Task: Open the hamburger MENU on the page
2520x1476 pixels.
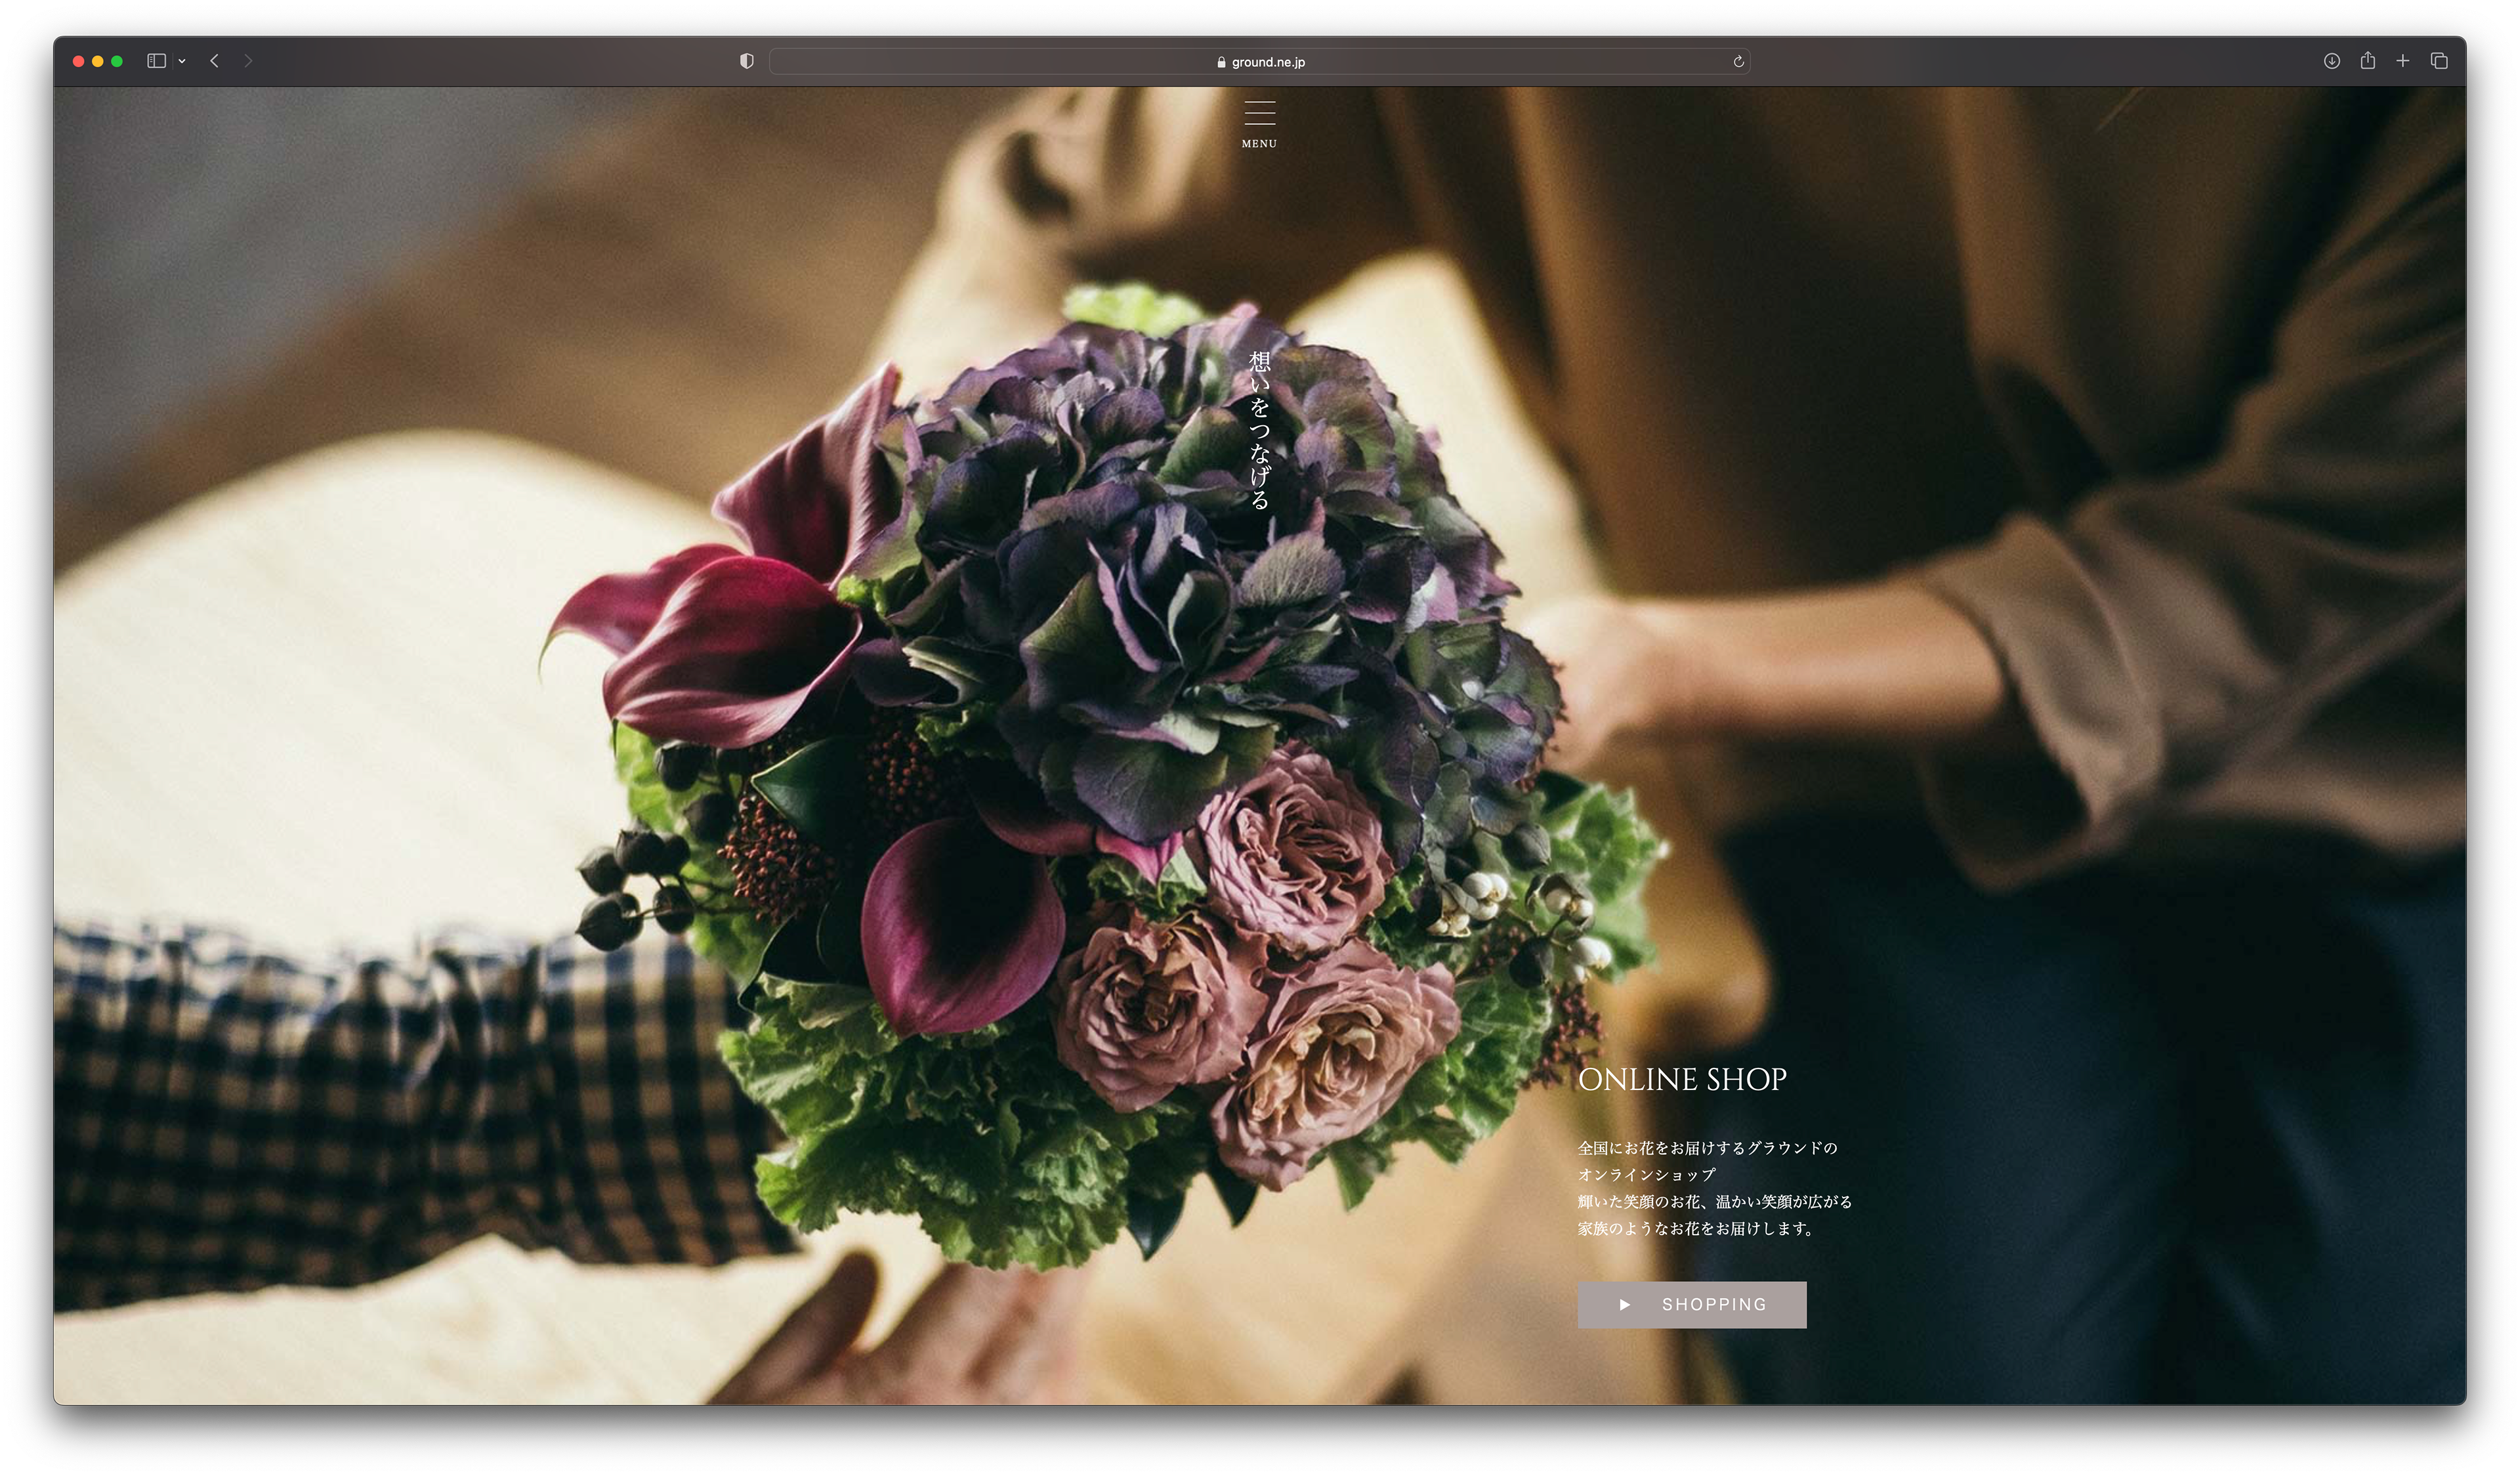Action: click(1259, 113)
